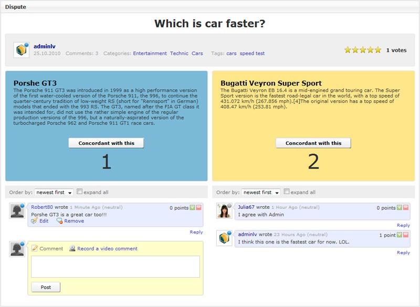Vote Concordant with this for Porshe GT3
The width and height of the screenshot is (420, 307).
[107, 143]
